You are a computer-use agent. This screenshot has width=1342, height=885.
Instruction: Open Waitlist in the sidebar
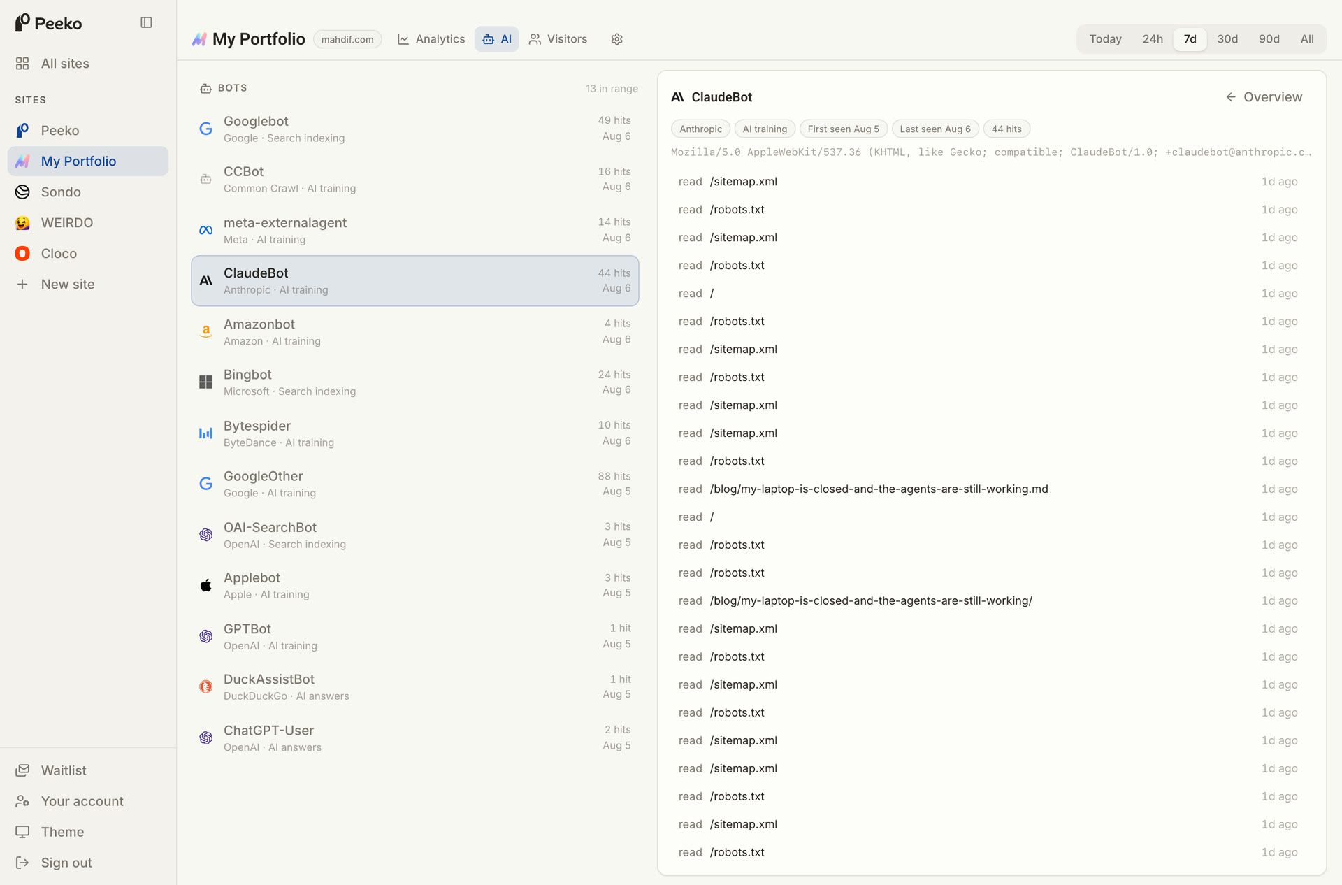pyautogui.click(x=88, y=770)
